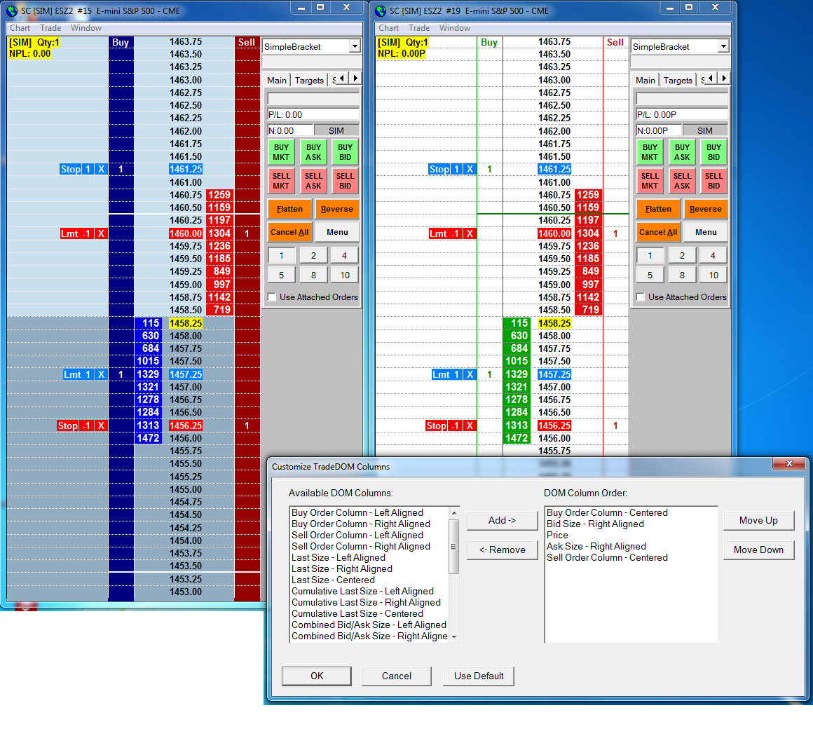Cancel the Stop -1 order at 1456.25 in the right DOM via its X
This screenshot has height=736, width=813.
[470, 426]
